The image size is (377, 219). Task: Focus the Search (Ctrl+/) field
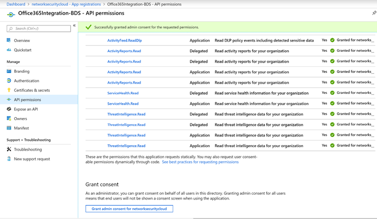39,29
